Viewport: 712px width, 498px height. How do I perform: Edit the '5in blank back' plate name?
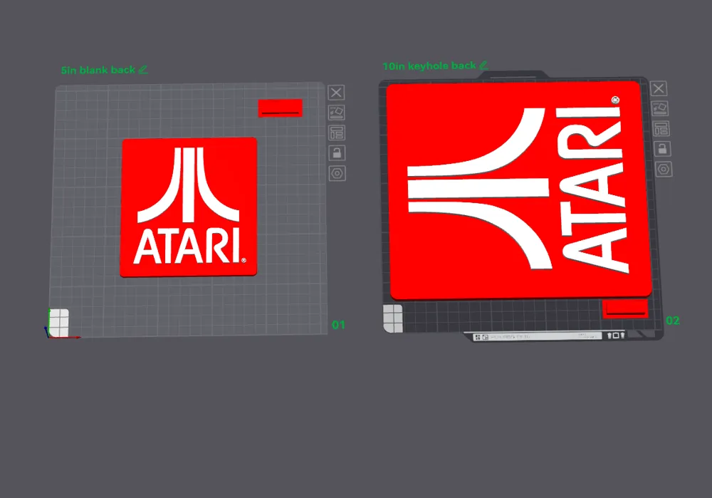tap(143, 70)
